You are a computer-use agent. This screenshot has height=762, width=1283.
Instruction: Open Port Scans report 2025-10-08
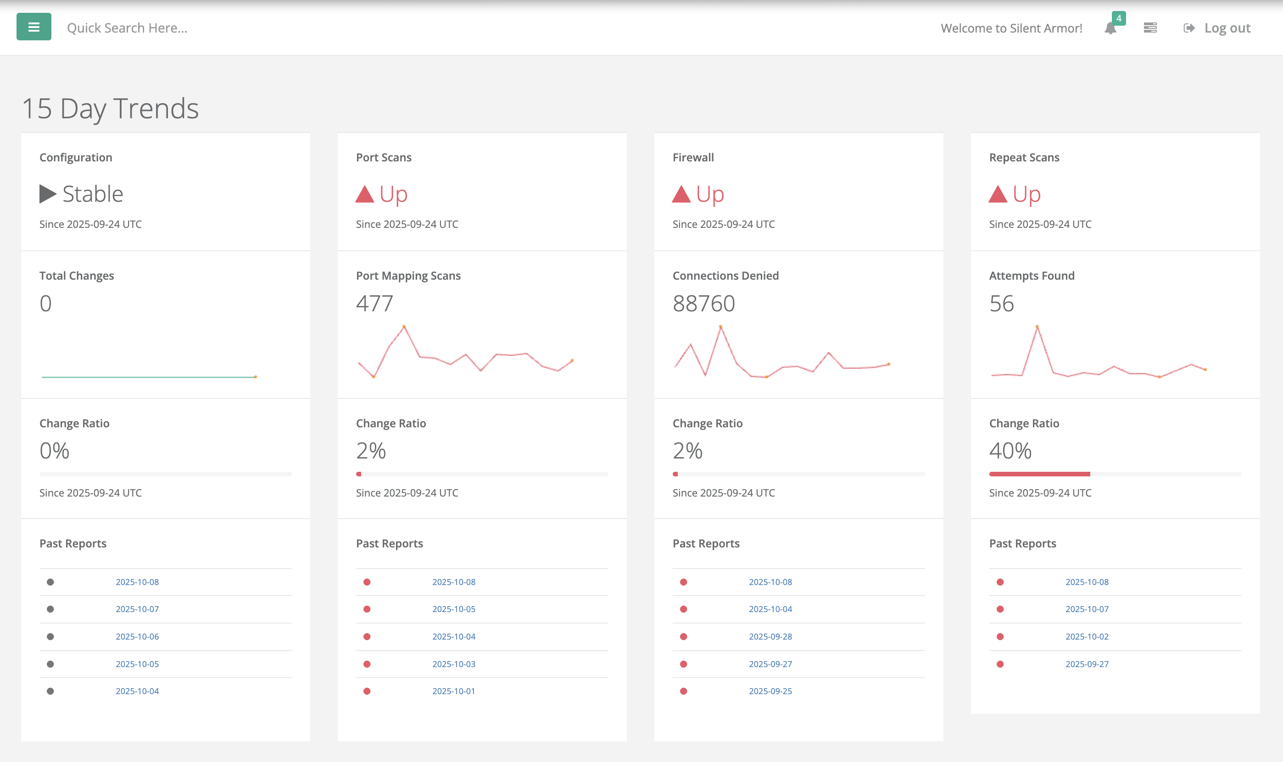click(454, 582)
